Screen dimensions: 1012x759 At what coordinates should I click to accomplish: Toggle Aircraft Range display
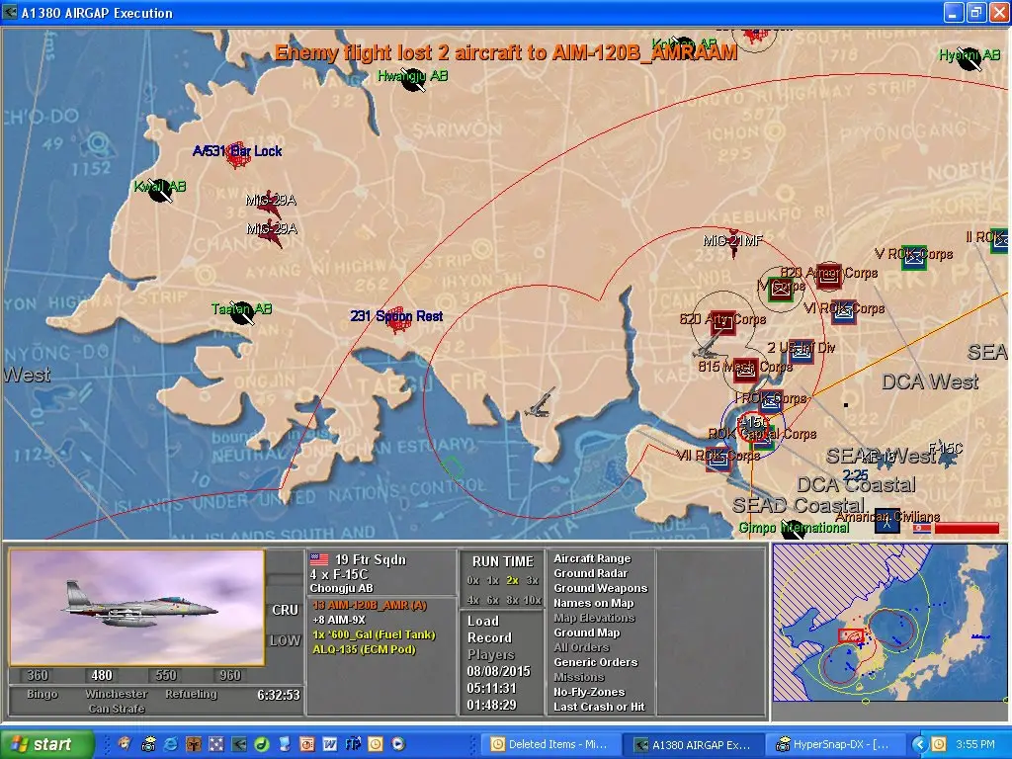point(591,559)
